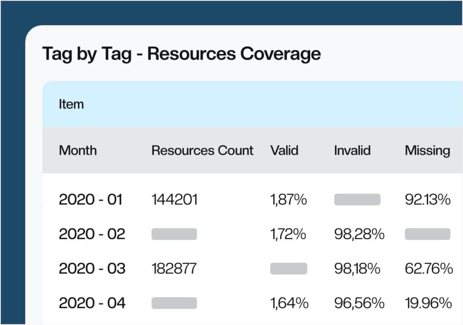Select the "Month" column header

[78, 151]
